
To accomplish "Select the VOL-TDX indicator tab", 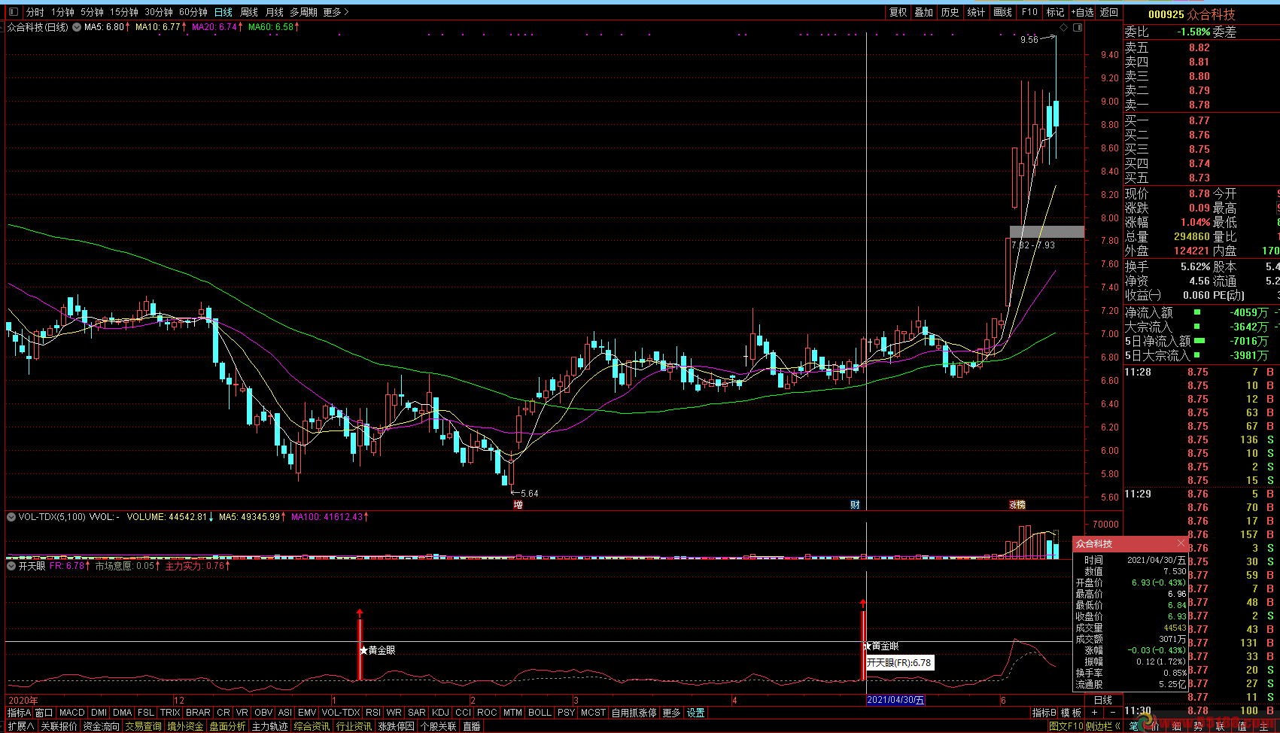I will 341,713.
